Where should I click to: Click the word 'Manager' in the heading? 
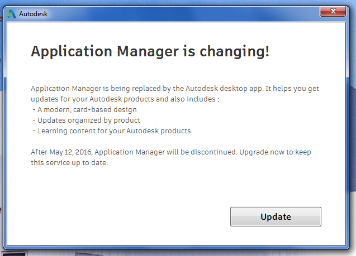click(x=148, y=51)
